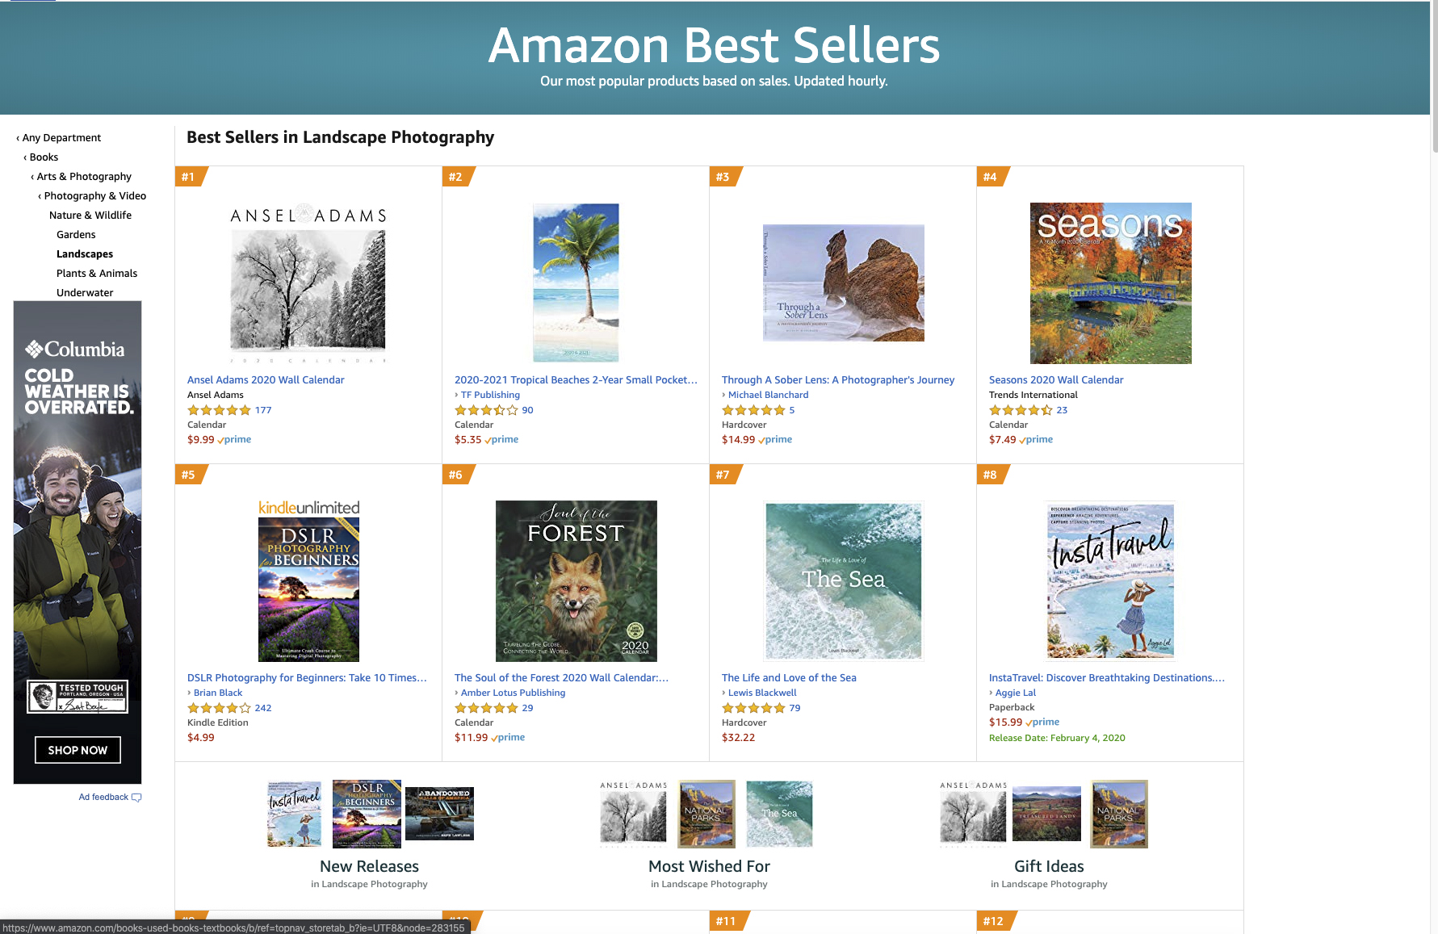Go back to Any Department
1438x934 pixels.
61,138
